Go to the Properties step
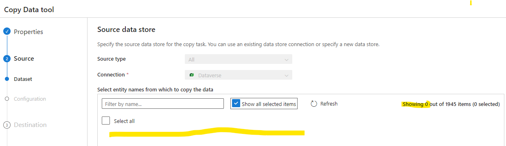Viewport: 506px width, 146px height. (x=28, y=32)
